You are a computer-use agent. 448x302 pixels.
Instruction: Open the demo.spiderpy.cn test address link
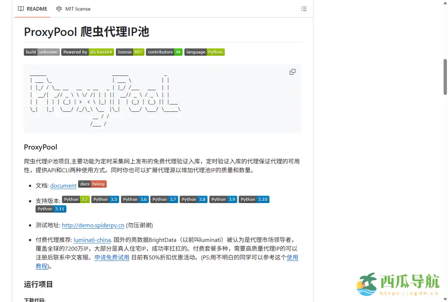[93, 225]
